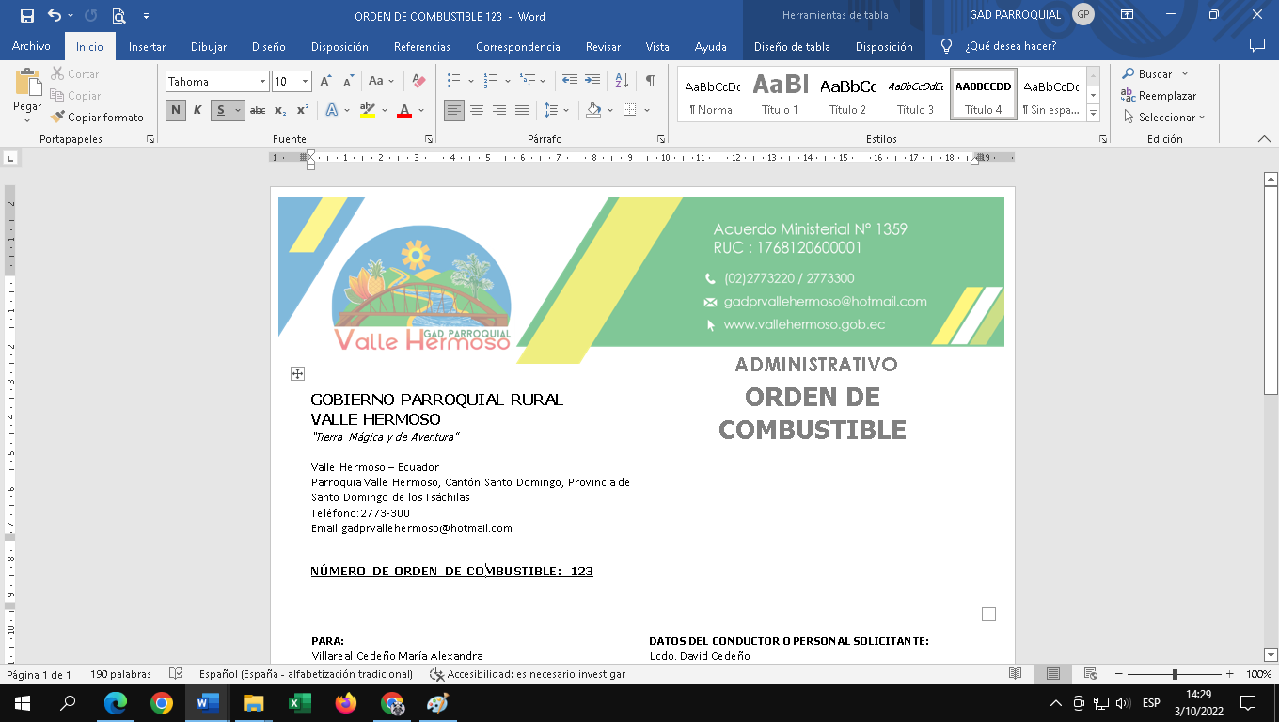Click the Clear Formatting eraser icon
The width and height of the screenshot is (1279, 722).
pyautogui.click(x=419, y=82)
